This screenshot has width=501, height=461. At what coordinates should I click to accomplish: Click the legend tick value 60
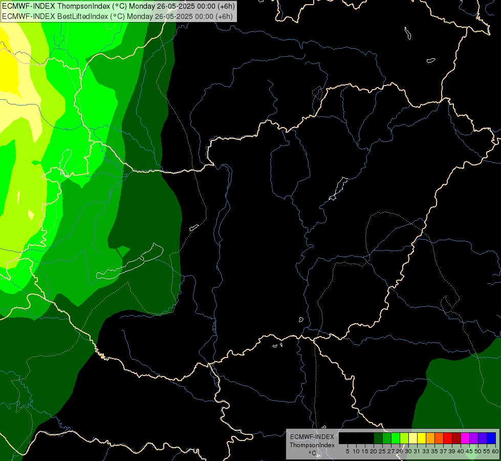[x=495, y=451]
